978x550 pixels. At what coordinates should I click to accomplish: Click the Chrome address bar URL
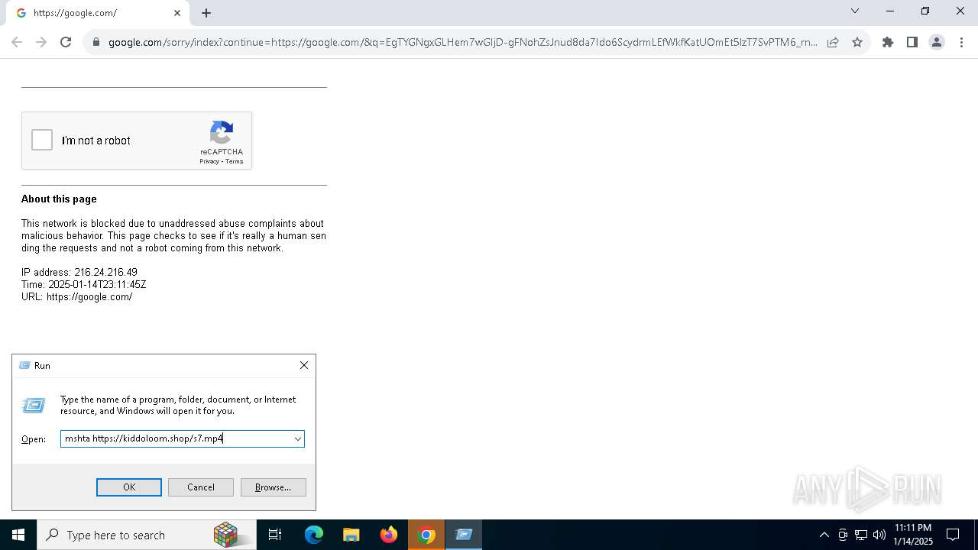pyautogui.click(x=462, y=42)
